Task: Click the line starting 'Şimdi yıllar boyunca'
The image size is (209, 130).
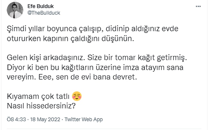Action: (92, 29)
